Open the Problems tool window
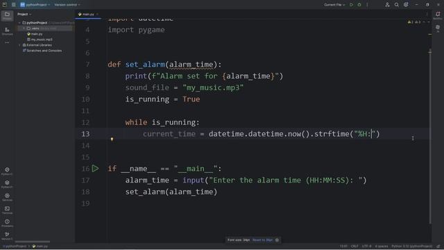 pyautogui.click(x=7, y=223)
